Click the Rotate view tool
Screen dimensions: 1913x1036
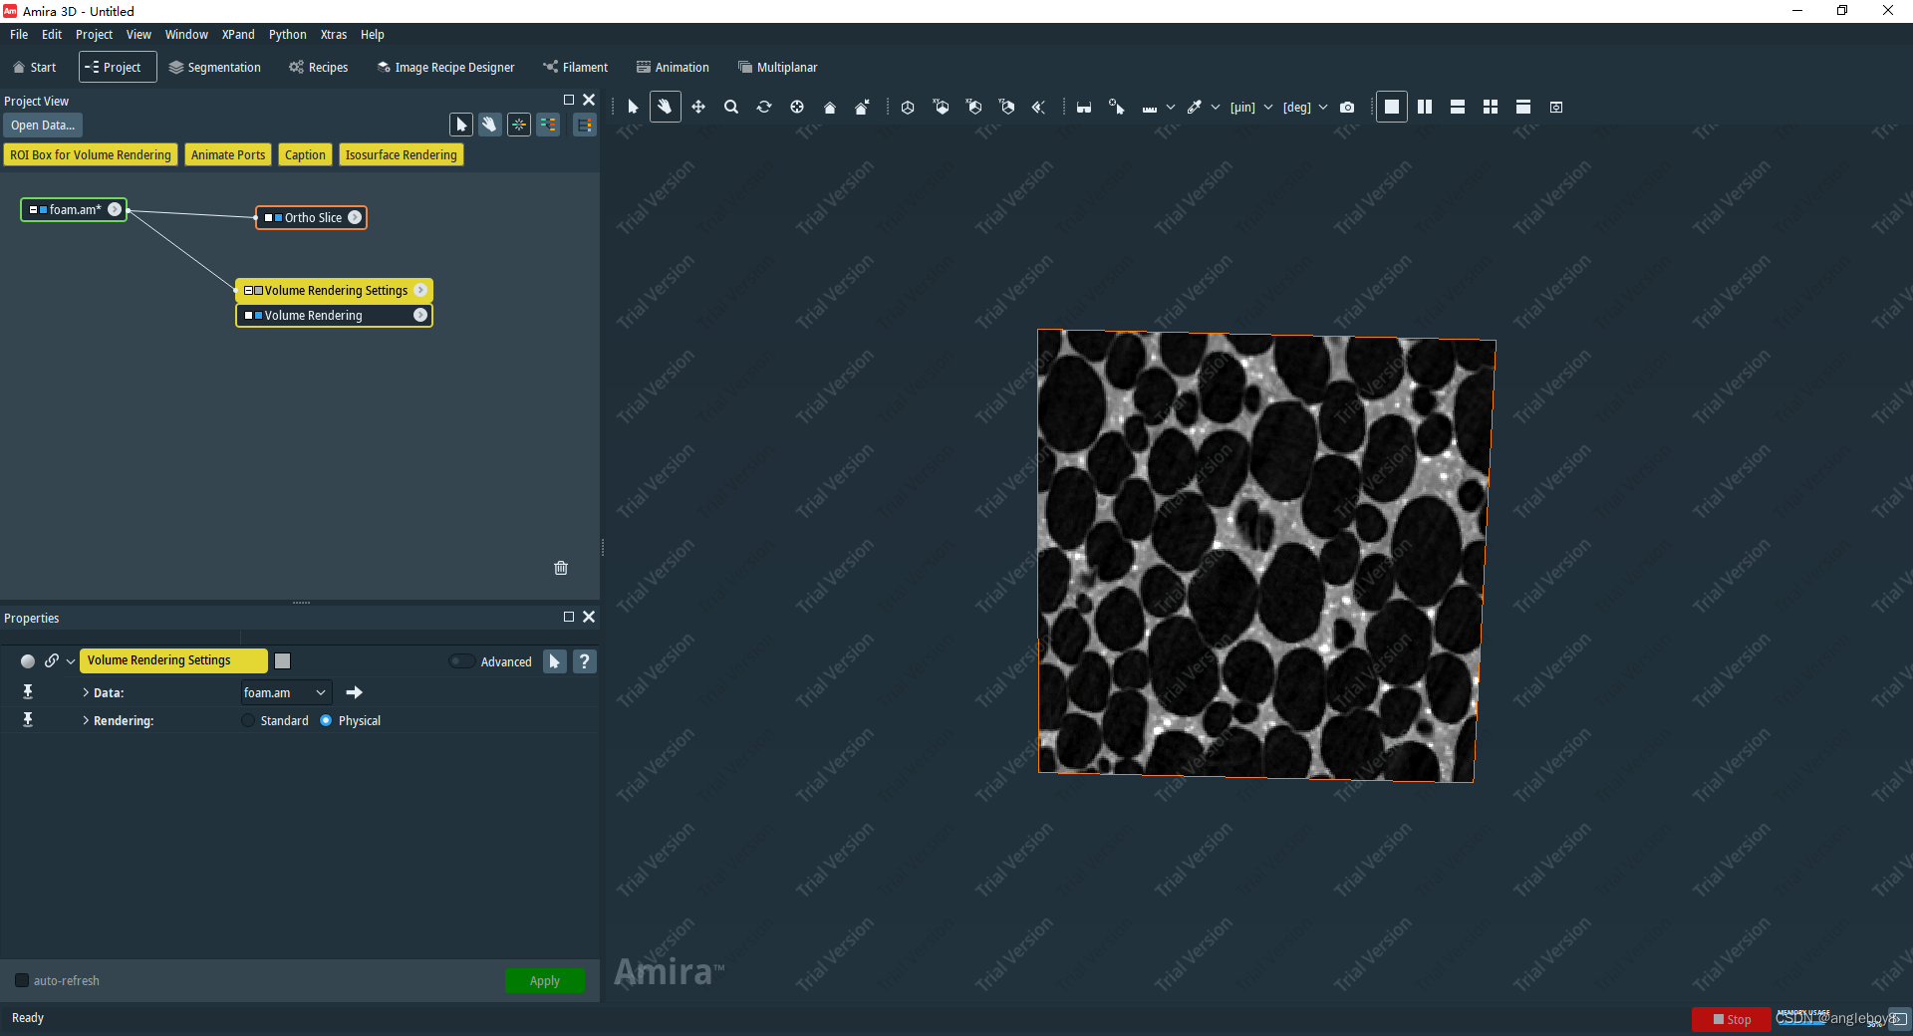[764, 107]
